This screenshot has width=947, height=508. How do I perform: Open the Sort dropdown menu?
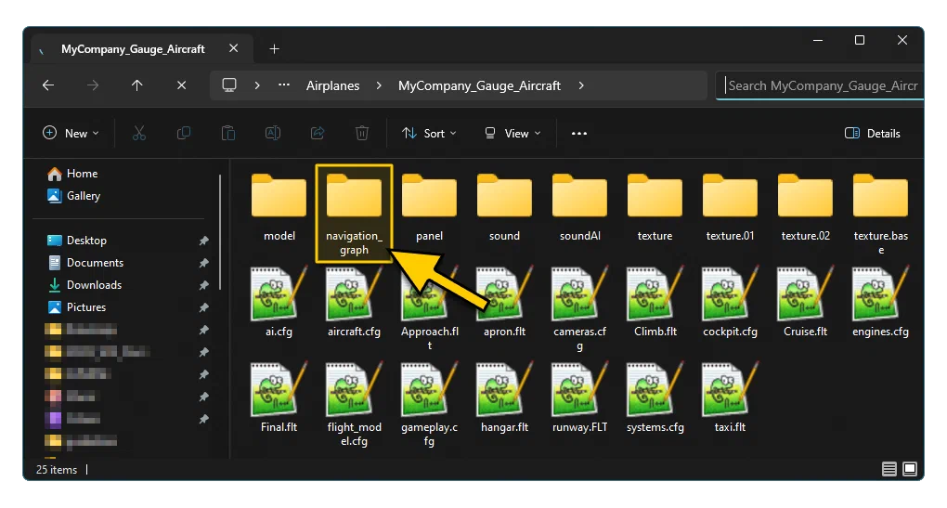pos(430,133)
